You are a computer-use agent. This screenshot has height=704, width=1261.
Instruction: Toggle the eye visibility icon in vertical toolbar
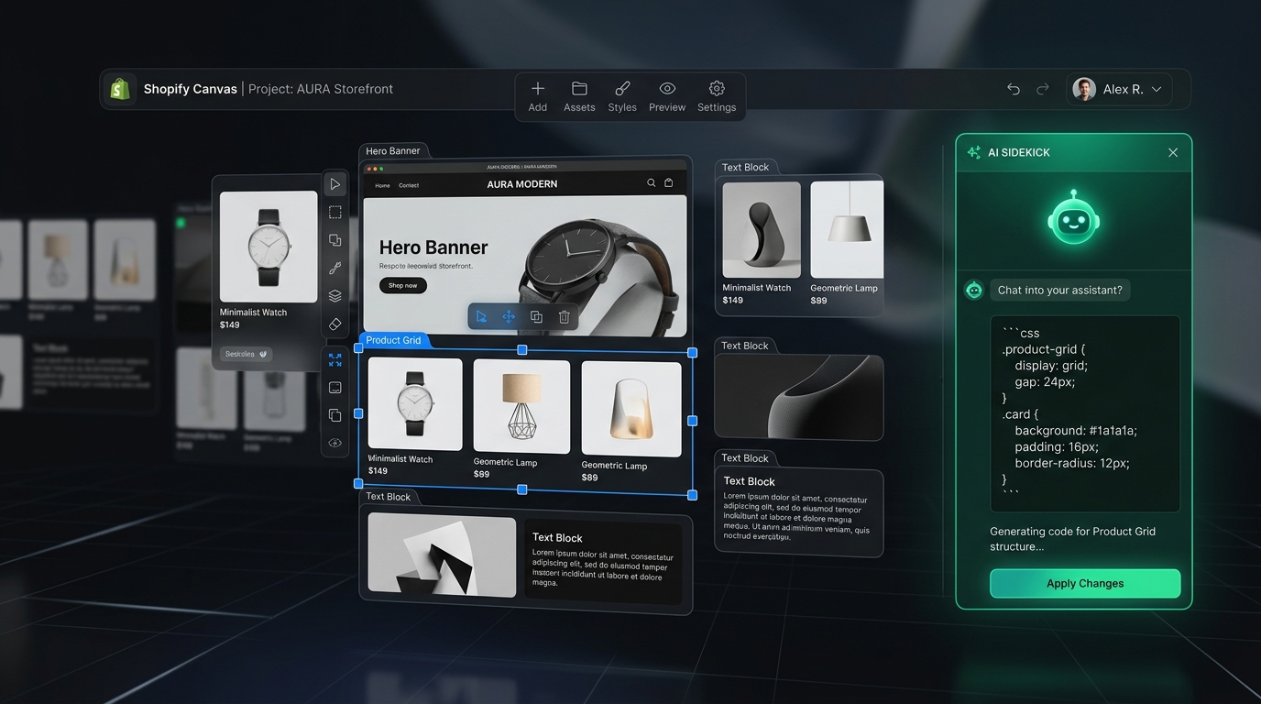click(335, 443)
